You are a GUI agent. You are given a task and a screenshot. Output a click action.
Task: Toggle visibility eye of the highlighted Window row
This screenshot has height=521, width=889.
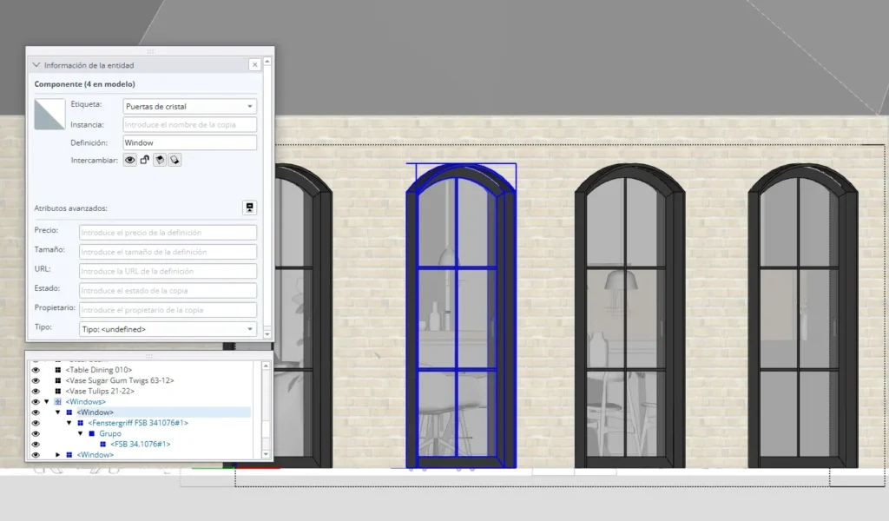click(x=36, y=412)
